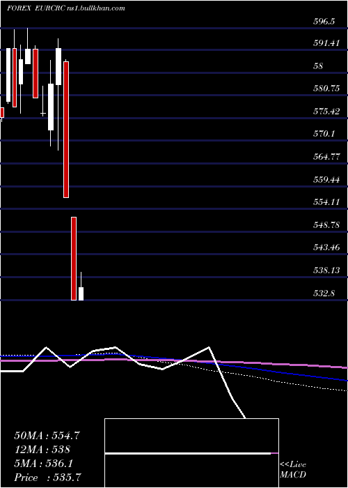Viewport: 348px width, 488px height.
Task: Click the 538.13 price level label
Action: pos(326,270)
